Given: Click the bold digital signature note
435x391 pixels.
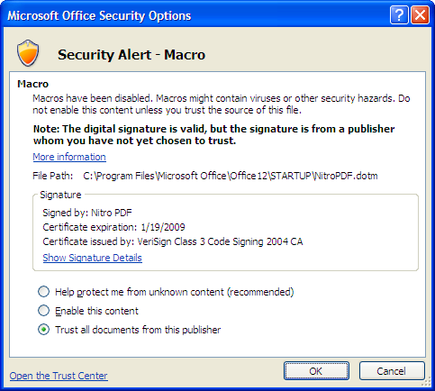Looking at the screenshot, I should pos(213,134).
